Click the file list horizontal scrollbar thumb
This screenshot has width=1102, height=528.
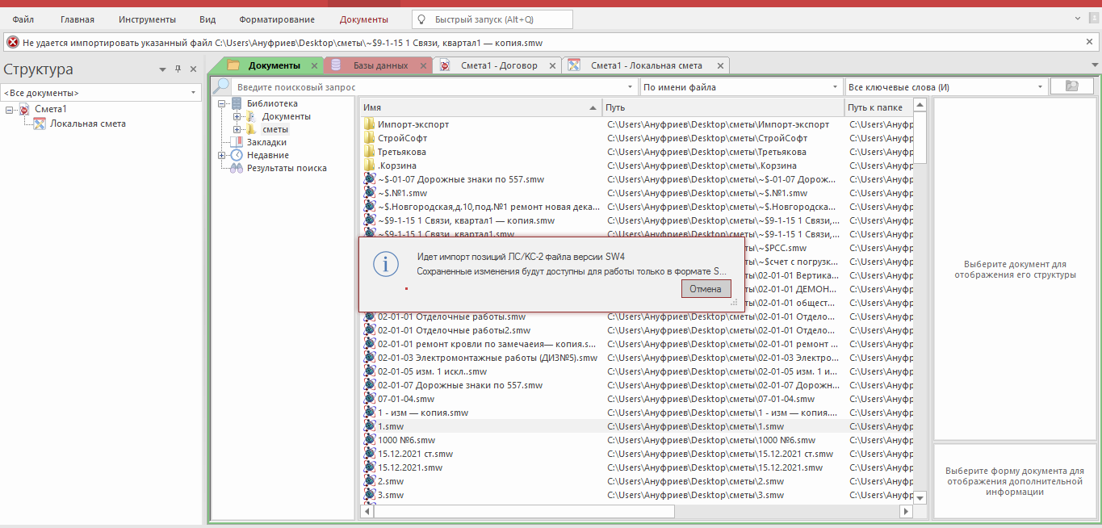pos(523,511)
